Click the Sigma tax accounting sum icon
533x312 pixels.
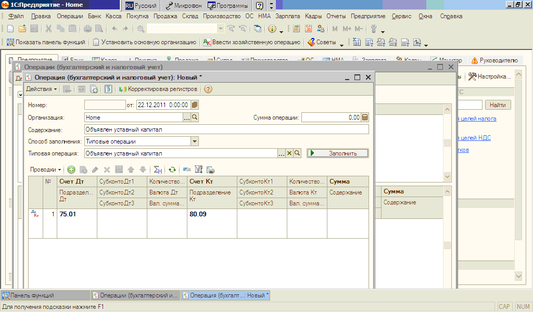[x=158, y=170]
